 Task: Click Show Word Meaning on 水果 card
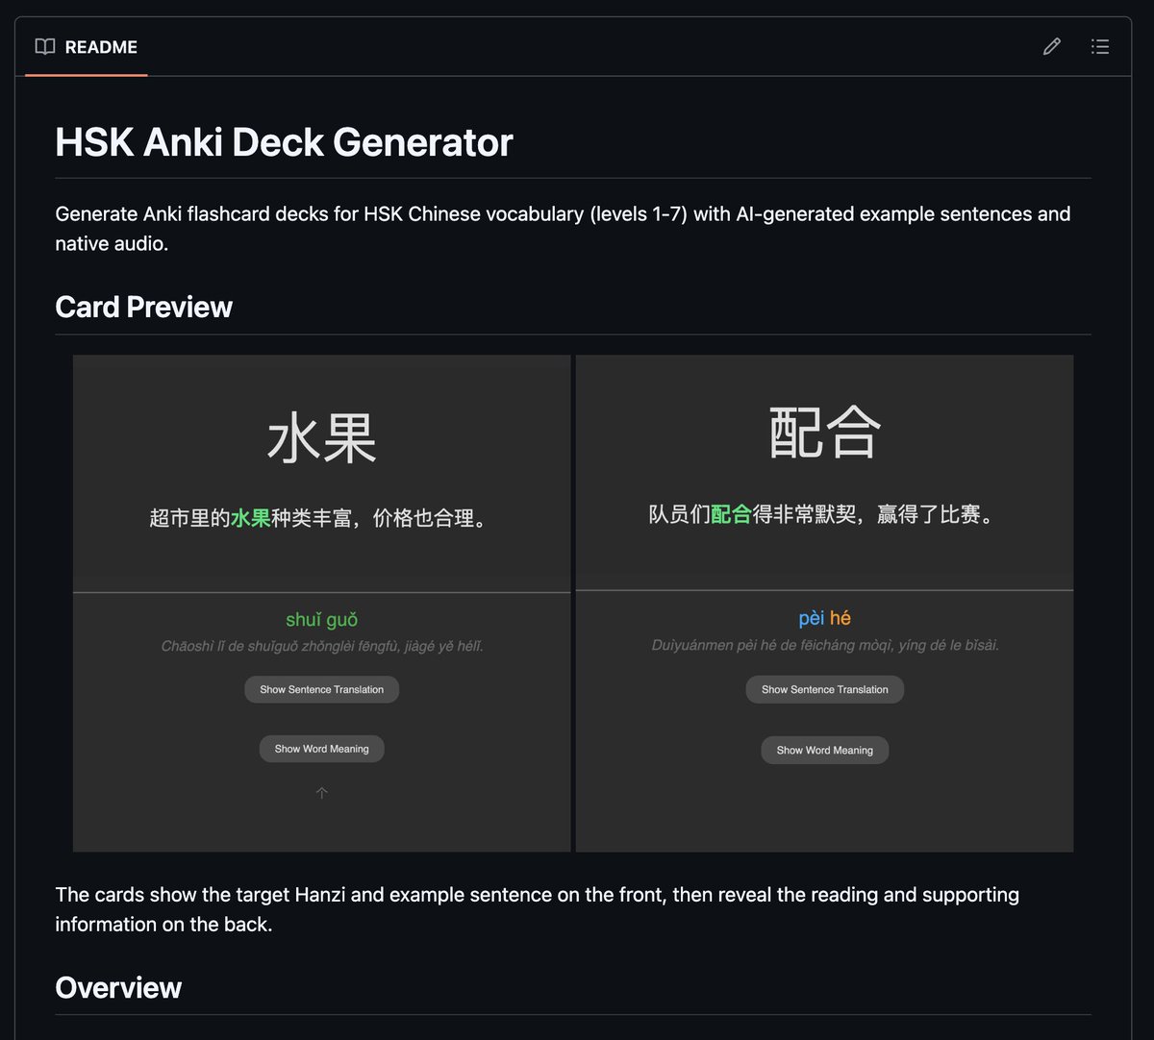pos(321,749)
